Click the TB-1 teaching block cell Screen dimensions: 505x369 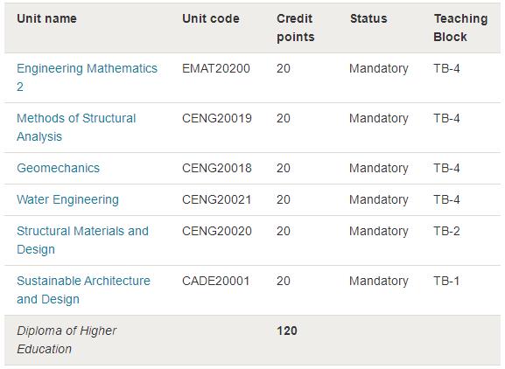(x=446, y=282)
